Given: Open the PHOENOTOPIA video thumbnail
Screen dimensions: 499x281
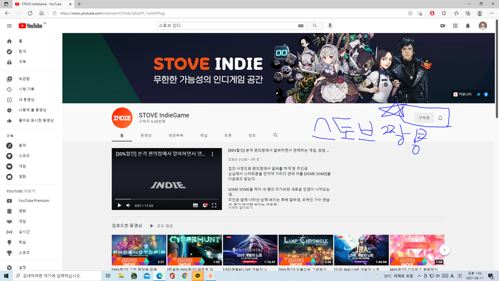Looking at the screenshot, I should (x=139, y=250).
